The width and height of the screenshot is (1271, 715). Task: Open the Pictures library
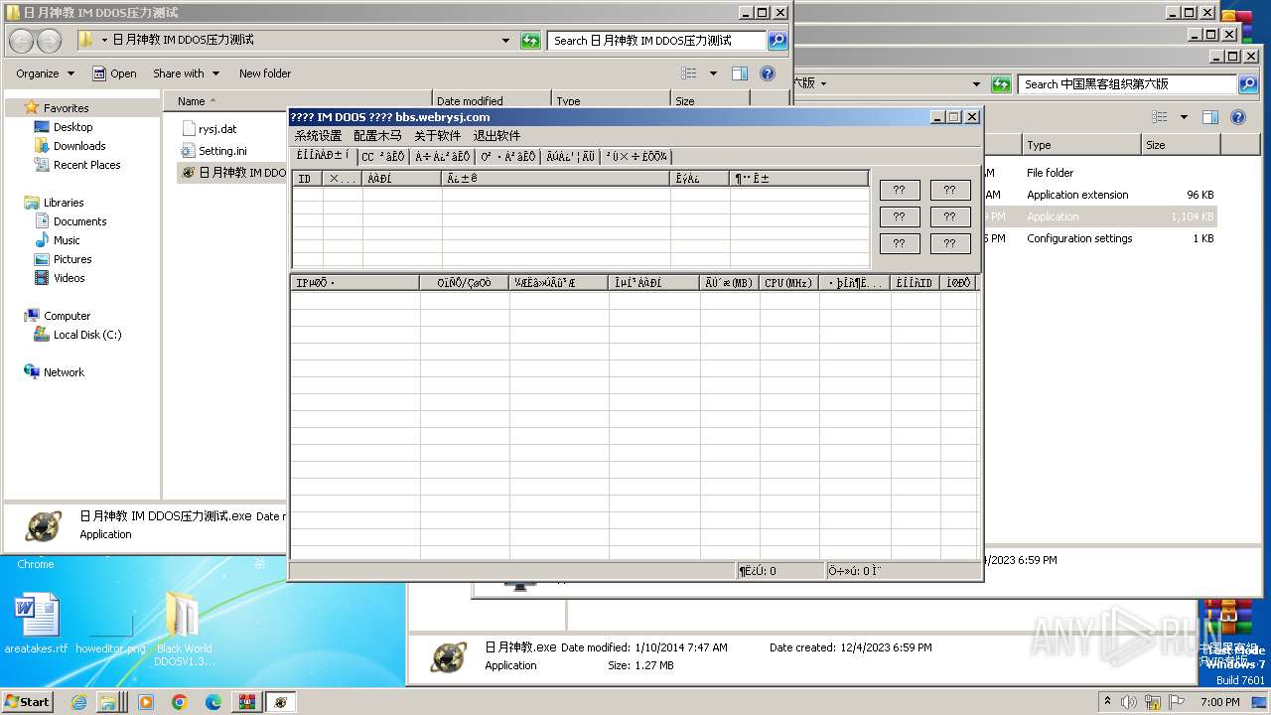click(72, 259)
